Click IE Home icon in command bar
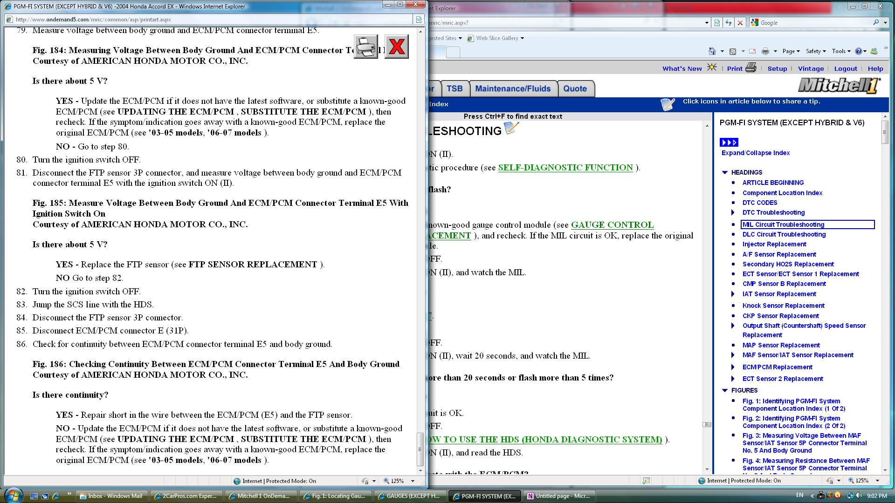This screenshot has width=895, height=503. click(712, 51)
